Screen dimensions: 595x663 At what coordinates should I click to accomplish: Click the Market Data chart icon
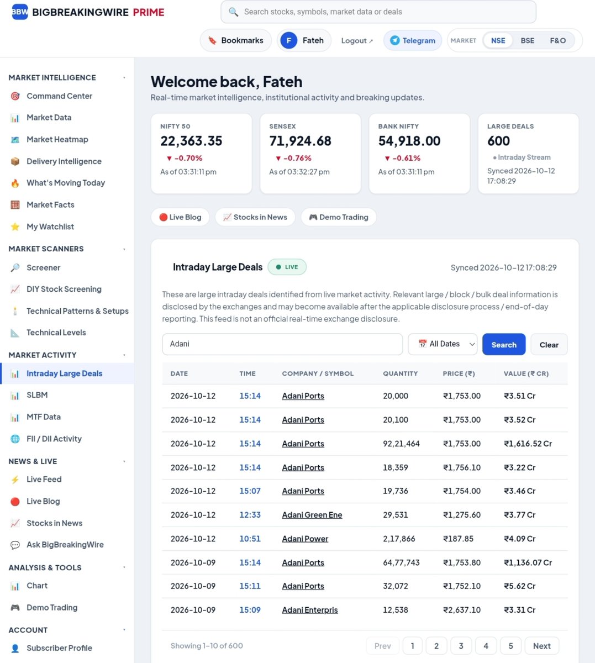(15, 118)
